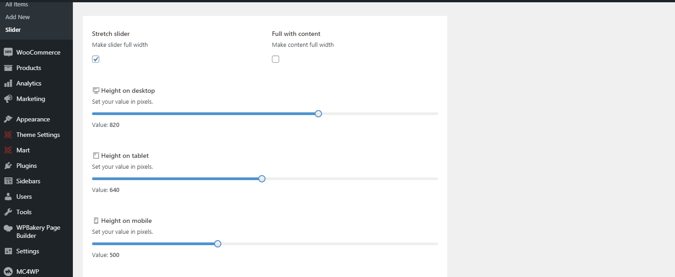675x277 pixels.
Task: Open the Mart menu item
Action: pos(23,150)
